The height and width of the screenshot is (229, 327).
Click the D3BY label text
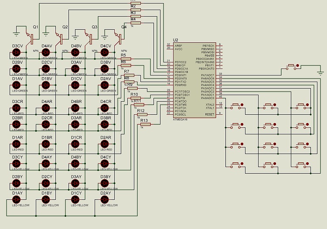pos(106,177)
